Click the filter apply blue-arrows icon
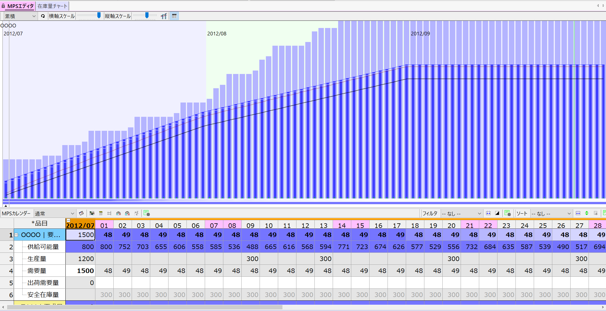606x311 pixels. (488, 213)
